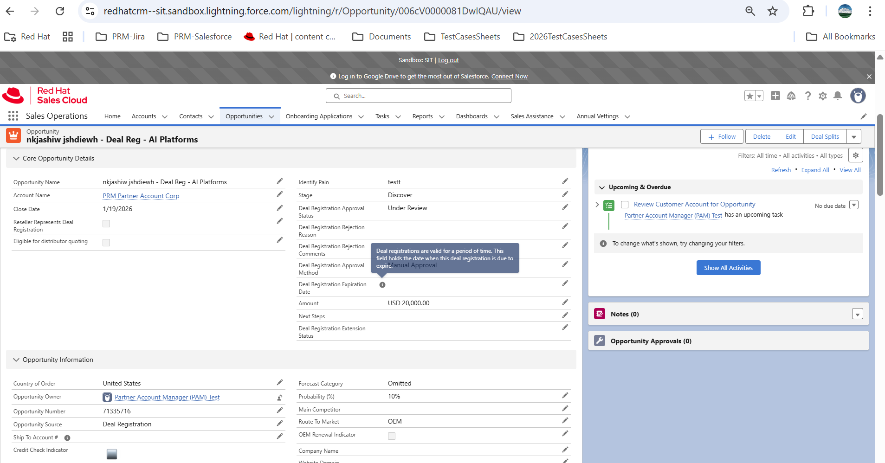This screenshot has height=463, width=885.
Task: Open the Salesforce Help question mark icon
Action: point(808,96)
